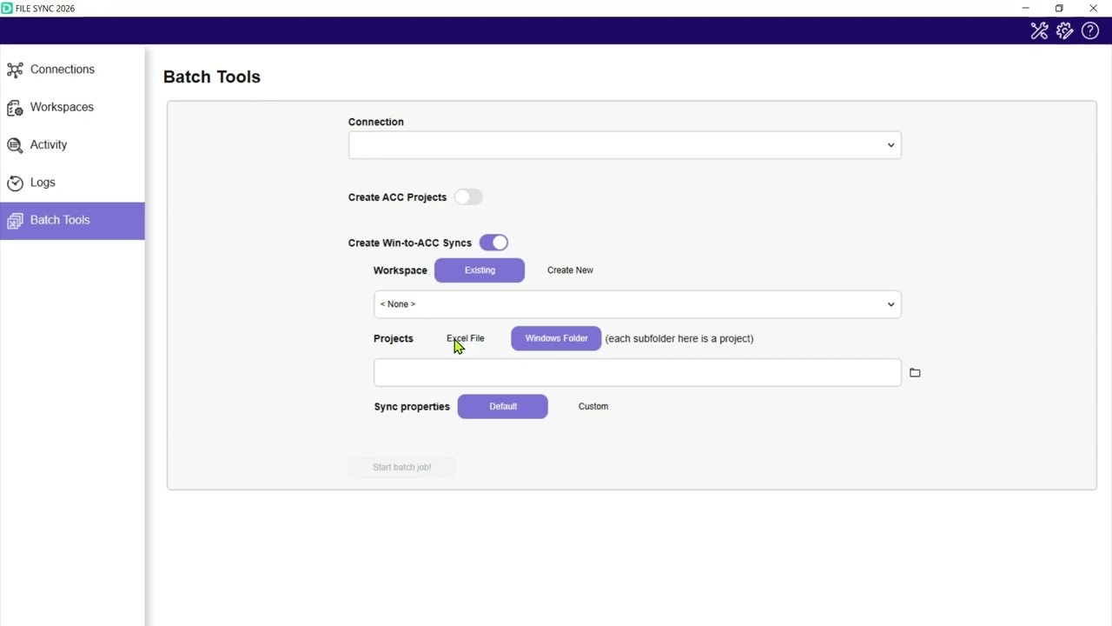Click the Workspaces sidebar icon

(15, 108)
